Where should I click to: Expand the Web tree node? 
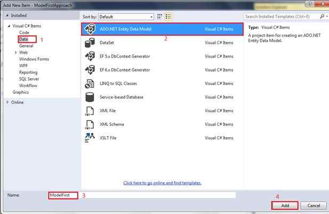16,52
